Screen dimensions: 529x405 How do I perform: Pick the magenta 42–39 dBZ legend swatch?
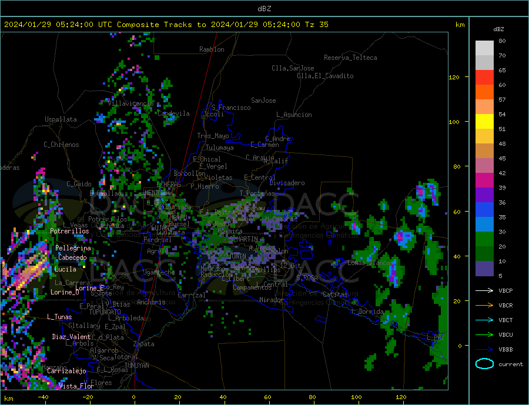484,180
